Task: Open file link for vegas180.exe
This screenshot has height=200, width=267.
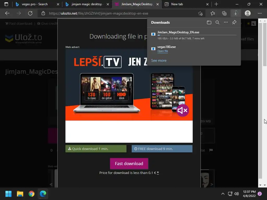Action: point(163,51)
